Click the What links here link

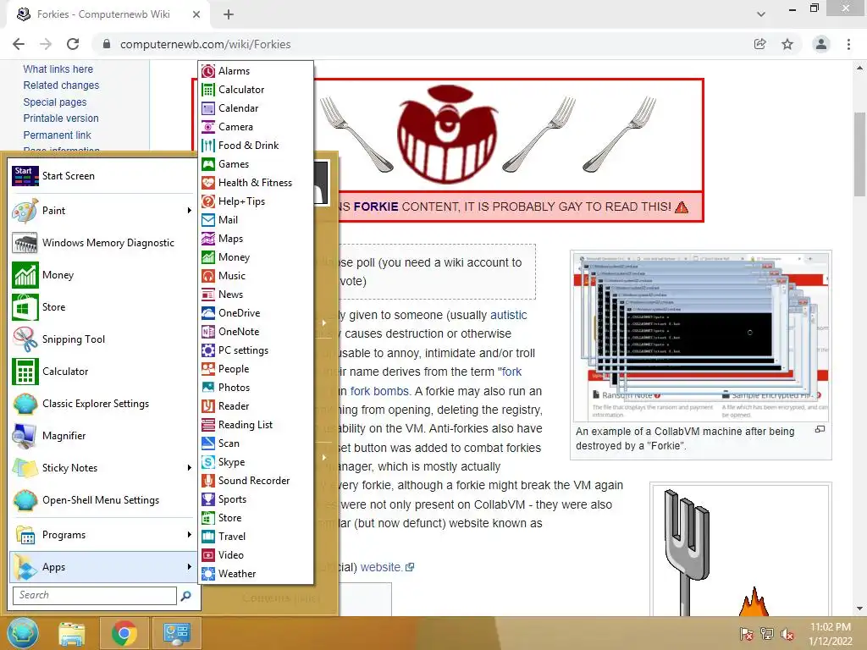(x=58, y=69)
